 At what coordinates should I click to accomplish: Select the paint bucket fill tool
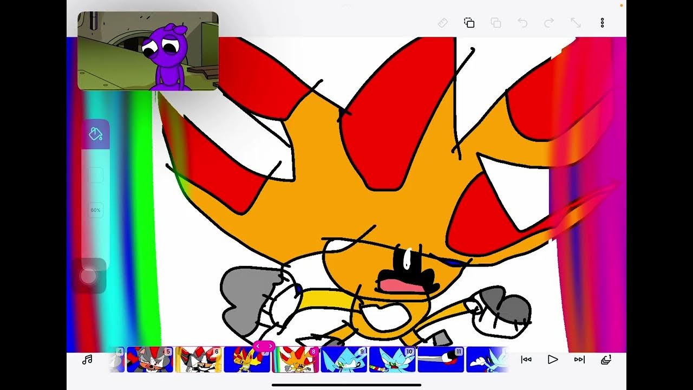pos(95,134)
